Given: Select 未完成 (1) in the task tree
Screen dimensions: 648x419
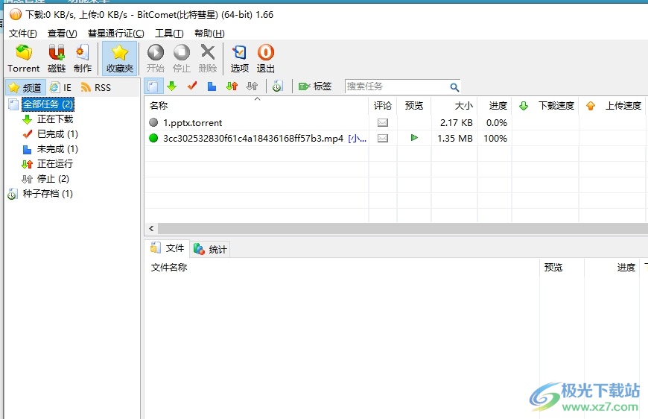Looking at the screenshot, I should click(x=57, y=149).
